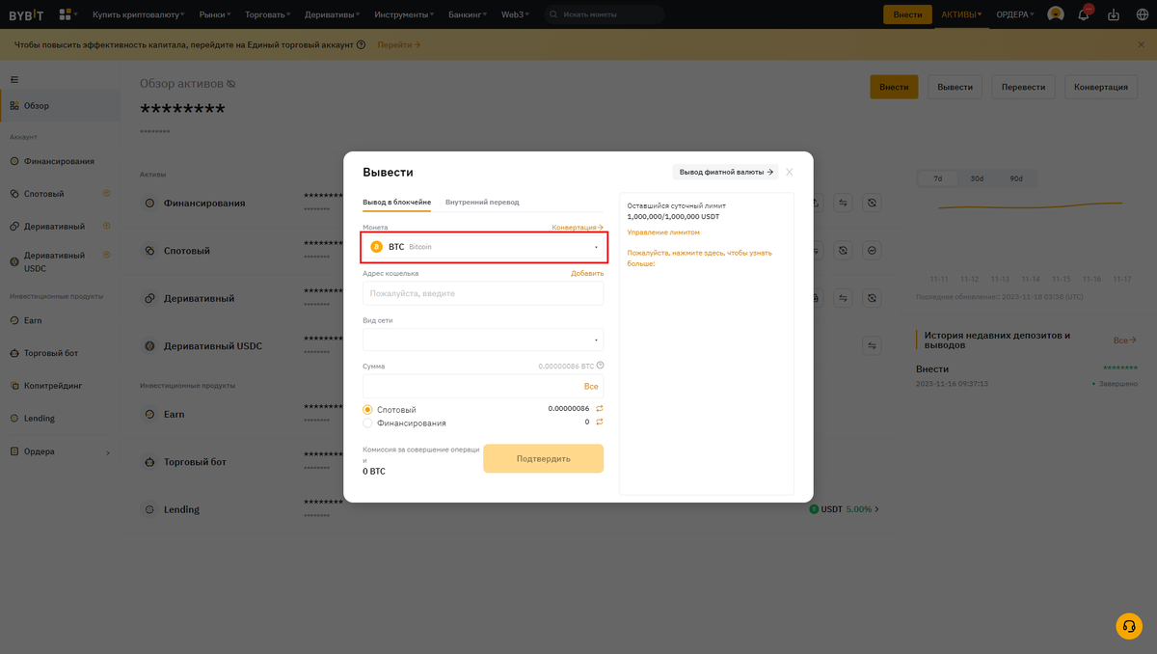The width and height of the screenshot is (1157, 654).
Task: Open the ОРДЕРА header menu
Action: click(1015, 14)
